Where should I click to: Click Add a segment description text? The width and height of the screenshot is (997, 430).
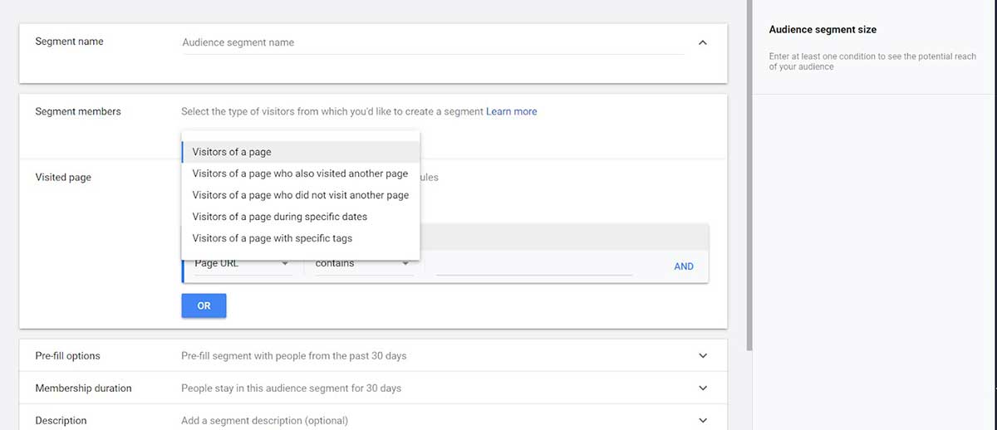click(264, 421)
